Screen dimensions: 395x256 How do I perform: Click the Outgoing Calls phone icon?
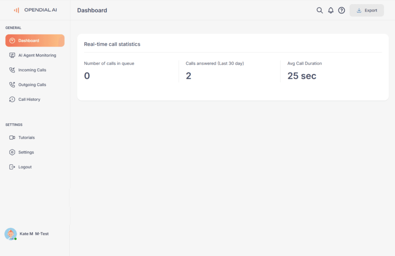click(12, 84)
